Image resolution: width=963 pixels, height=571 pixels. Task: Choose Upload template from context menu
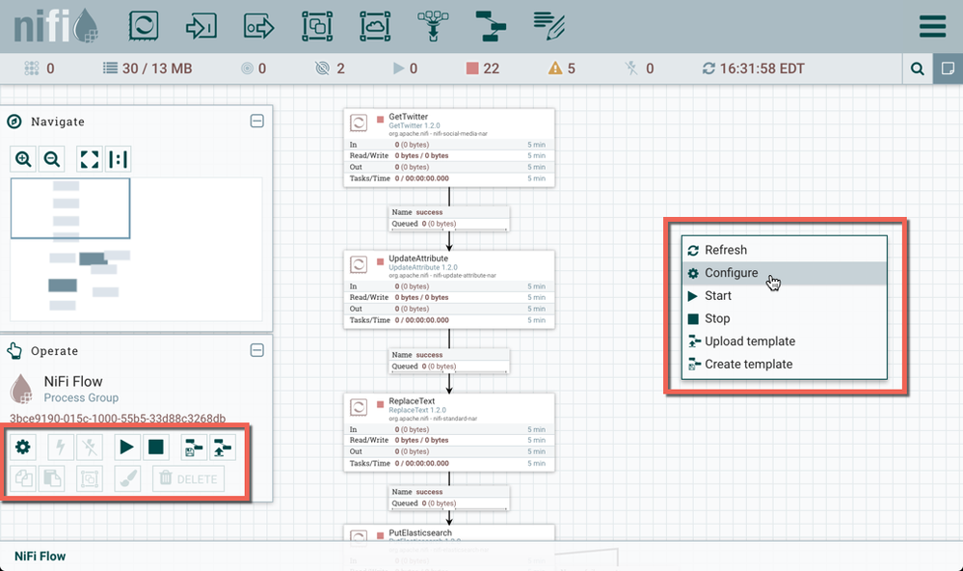click(785, 341)
